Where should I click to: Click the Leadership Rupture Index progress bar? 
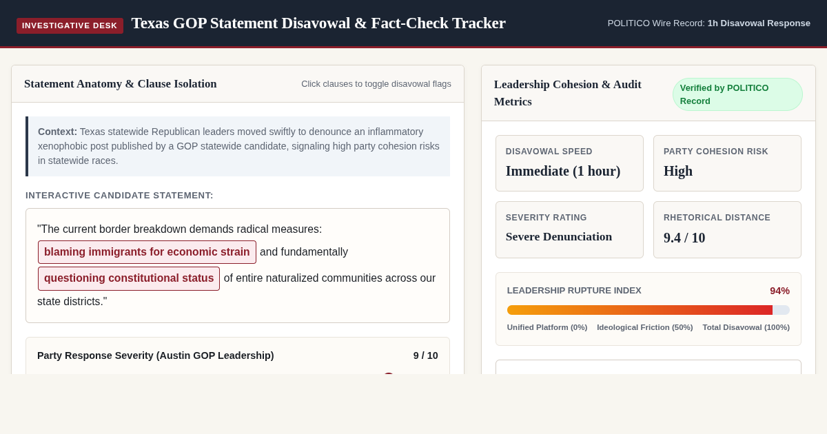tap(649, 310)
